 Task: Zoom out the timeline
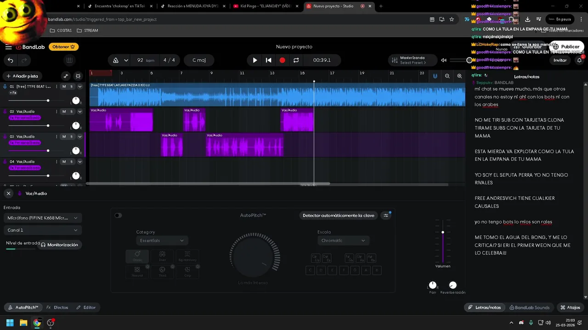coord(447,76)
